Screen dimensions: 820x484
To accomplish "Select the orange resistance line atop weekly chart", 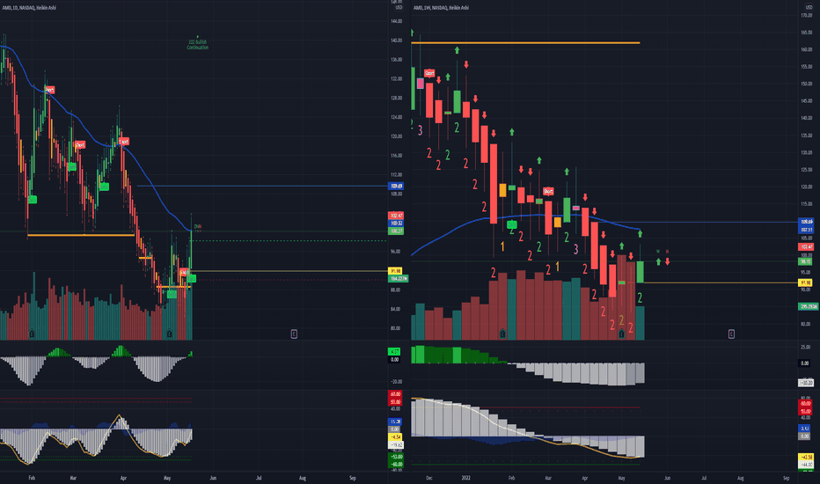I will click(525, 43).
